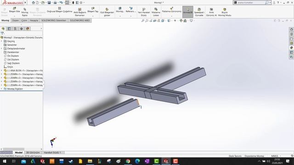The image size is (294, 165).
Task: Expand the Geçmiş tree node
Action: point(1,41)
